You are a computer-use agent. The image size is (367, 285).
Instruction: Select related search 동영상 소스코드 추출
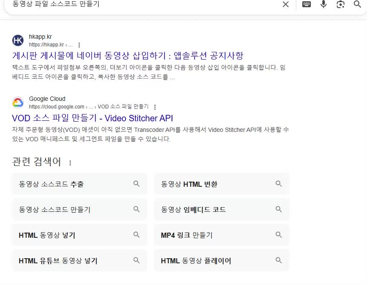[x=79, y=184]
